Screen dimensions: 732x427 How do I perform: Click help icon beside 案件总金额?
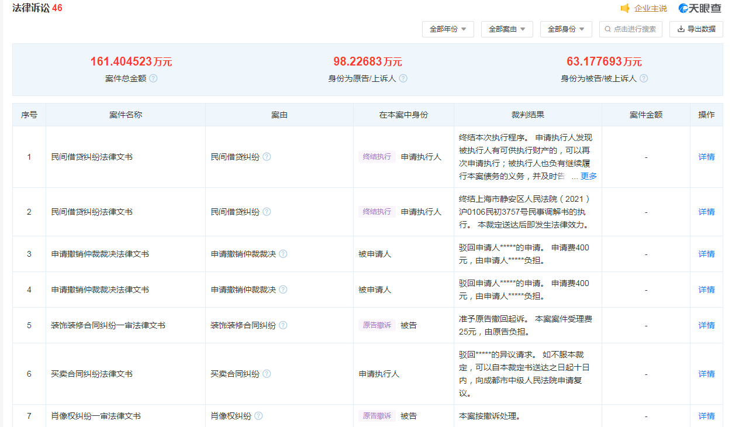153,78
